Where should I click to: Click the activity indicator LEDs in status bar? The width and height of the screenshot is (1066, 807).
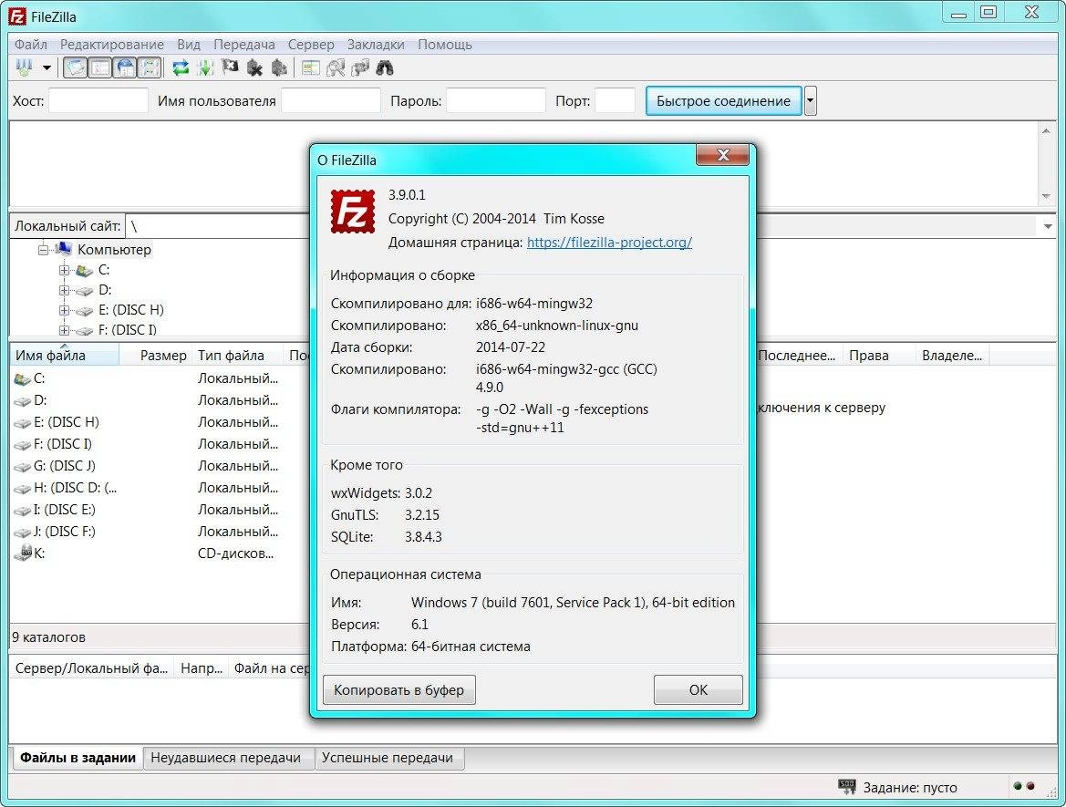pos(1024,787)
